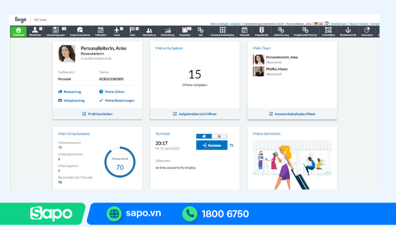Open the Reiseantrag link
The width and height of the screenshot is (396, 227).
point(70,91)
